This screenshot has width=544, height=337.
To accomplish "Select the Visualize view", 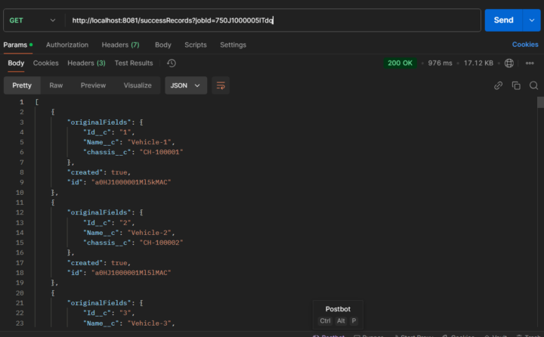I will pos(138,85).
